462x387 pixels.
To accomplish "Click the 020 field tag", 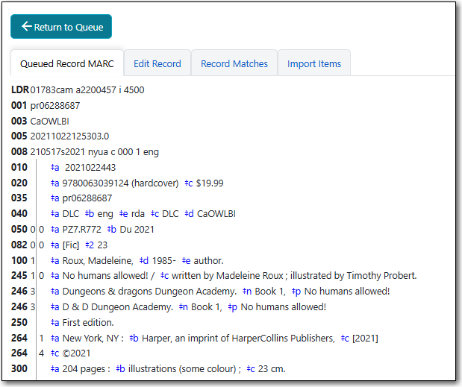I will 19,183.
